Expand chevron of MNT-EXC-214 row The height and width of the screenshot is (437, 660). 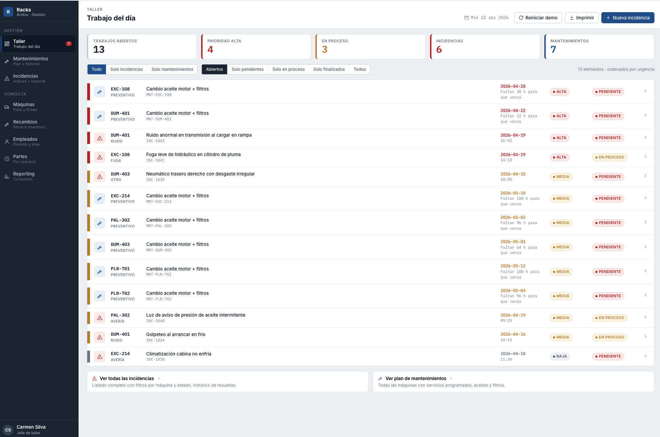tap(645, 198)
